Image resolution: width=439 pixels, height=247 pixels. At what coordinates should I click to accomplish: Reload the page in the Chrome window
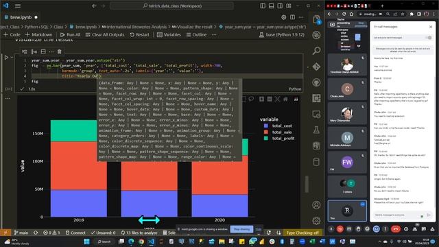pyautogui.click(x=344, y=14)
